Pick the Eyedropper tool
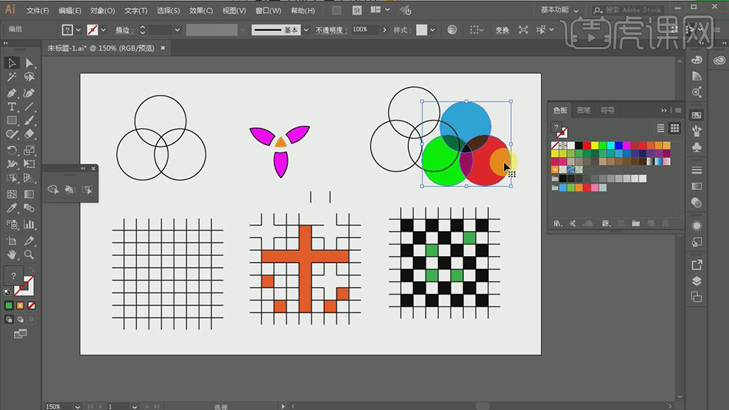The height and width of the screenshot is (410, 729). click(x=12, y=209)
